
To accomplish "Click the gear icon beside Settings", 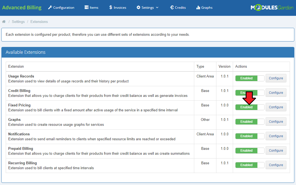I will click(138, 8).
